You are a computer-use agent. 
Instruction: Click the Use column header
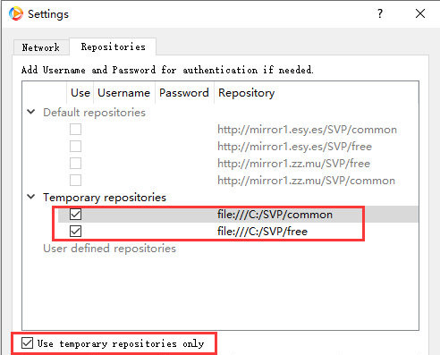pos(80,93)
